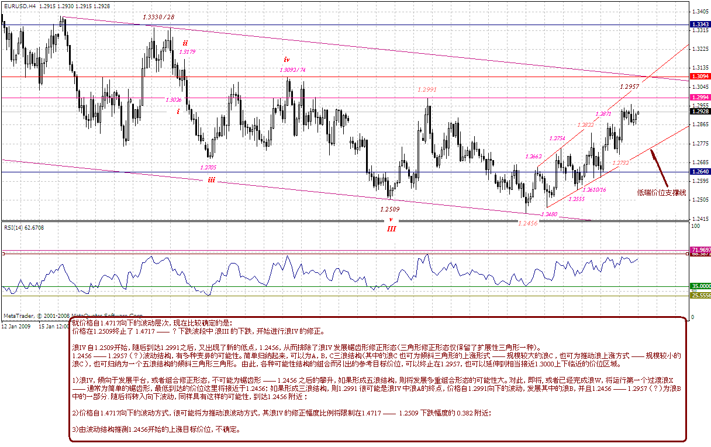The image size is (711, 447).
Task: Click the '1.2610/16' price label
Action: (594, 189)
